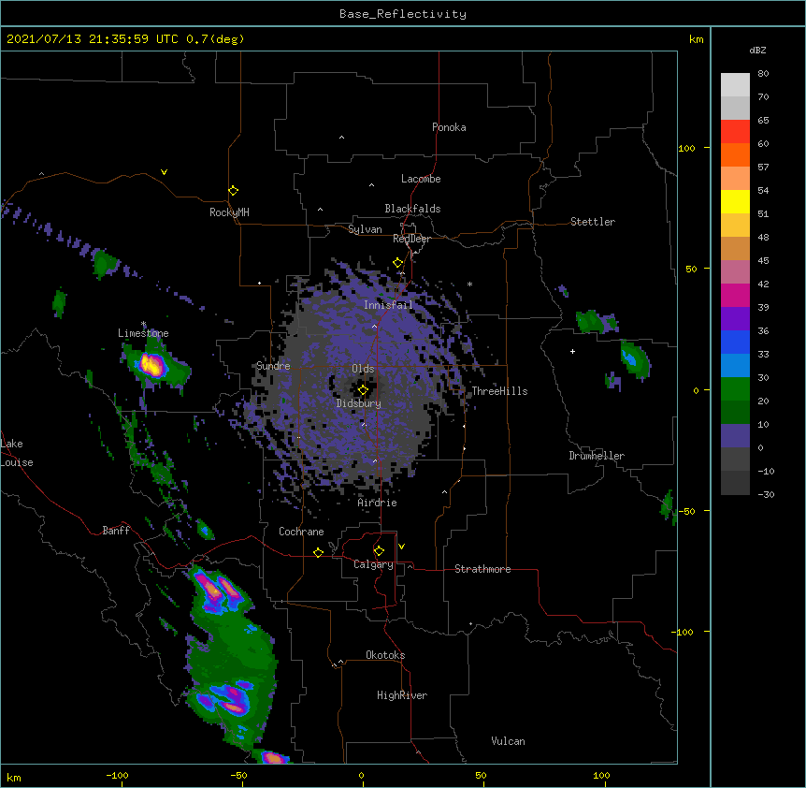Click the Strathmore label
Image resolution: width=806 pixels, height=788 pixels.
(x=482, y=569)
